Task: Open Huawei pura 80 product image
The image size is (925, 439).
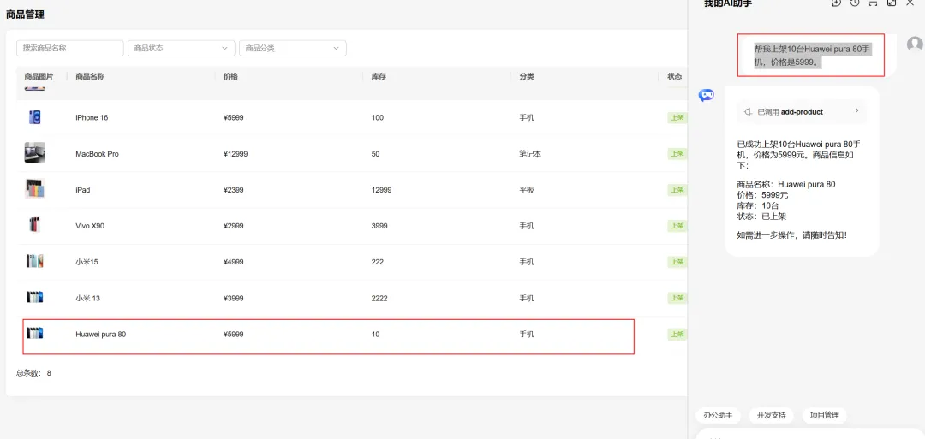Action: click(35, 334)
